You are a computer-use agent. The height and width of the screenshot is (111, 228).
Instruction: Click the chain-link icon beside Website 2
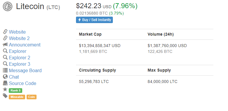(x=5, y=38)
